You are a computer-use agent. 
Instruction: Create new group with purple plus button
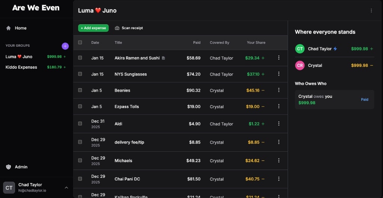coord(65,46)
